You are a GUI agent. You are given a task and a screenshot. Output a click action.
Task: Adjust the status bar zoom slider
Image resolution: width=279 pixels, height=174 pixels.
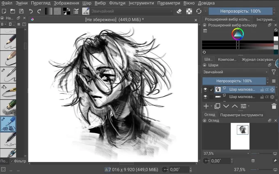[x=261, y=169]
